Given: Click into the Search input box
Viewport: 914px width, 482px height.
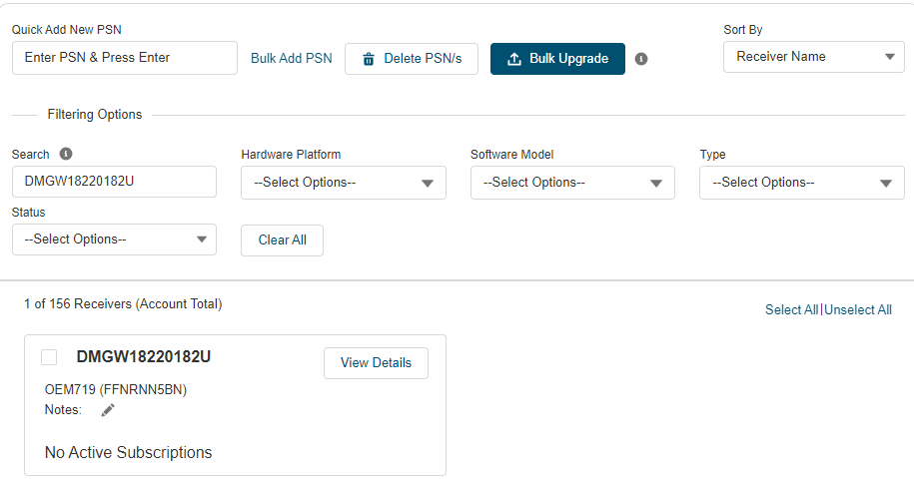Looking at the screenshot, I should (114, 182).
